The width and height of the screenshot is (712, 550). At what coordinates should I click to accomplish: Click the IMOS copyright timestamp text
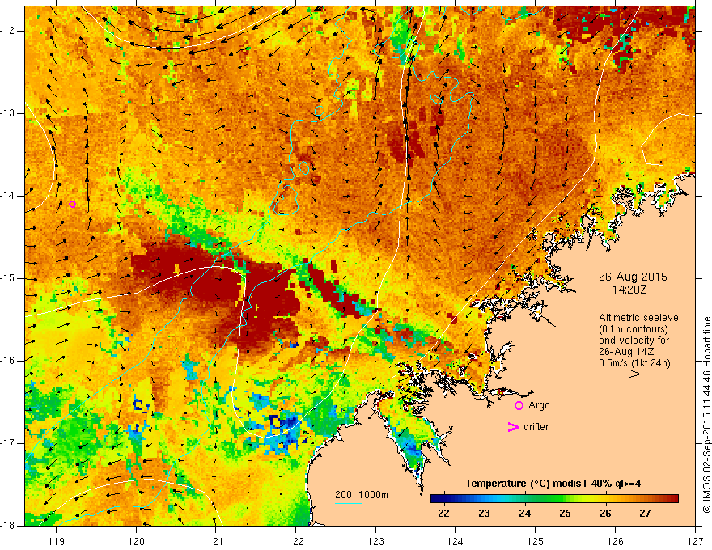point(706,415)
